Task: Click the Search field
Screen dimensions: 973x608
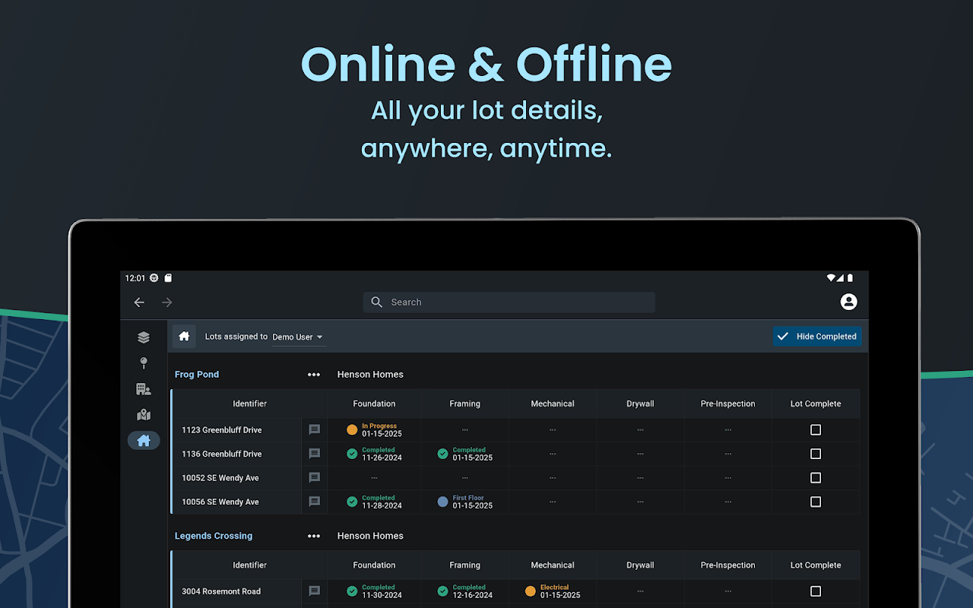Action: pyautogui.click(x=509, y=302)
